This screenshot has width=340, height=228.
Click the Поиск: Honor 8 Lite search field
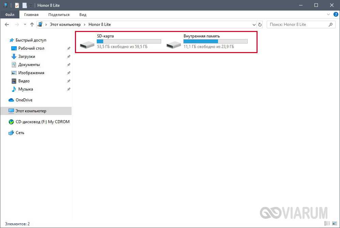[296, 25]
